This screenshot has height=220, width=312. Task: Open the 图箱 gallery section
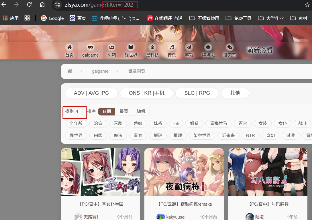tap(111, 51)
